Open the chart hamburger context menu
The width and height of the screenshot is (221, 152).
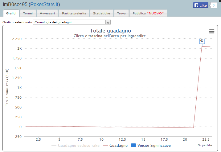pyautogui.click(x=211, y=32)
